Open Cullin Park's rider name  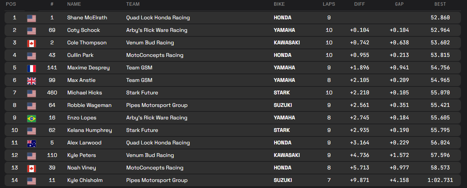pyautogui.click(x=80, y=55)
